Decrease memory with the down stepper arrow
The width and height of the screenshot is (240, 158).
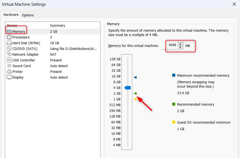pyautogui.click(x=180, y=47)
